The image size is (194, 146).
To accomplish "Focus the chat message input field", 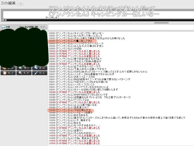I will 121,27.
